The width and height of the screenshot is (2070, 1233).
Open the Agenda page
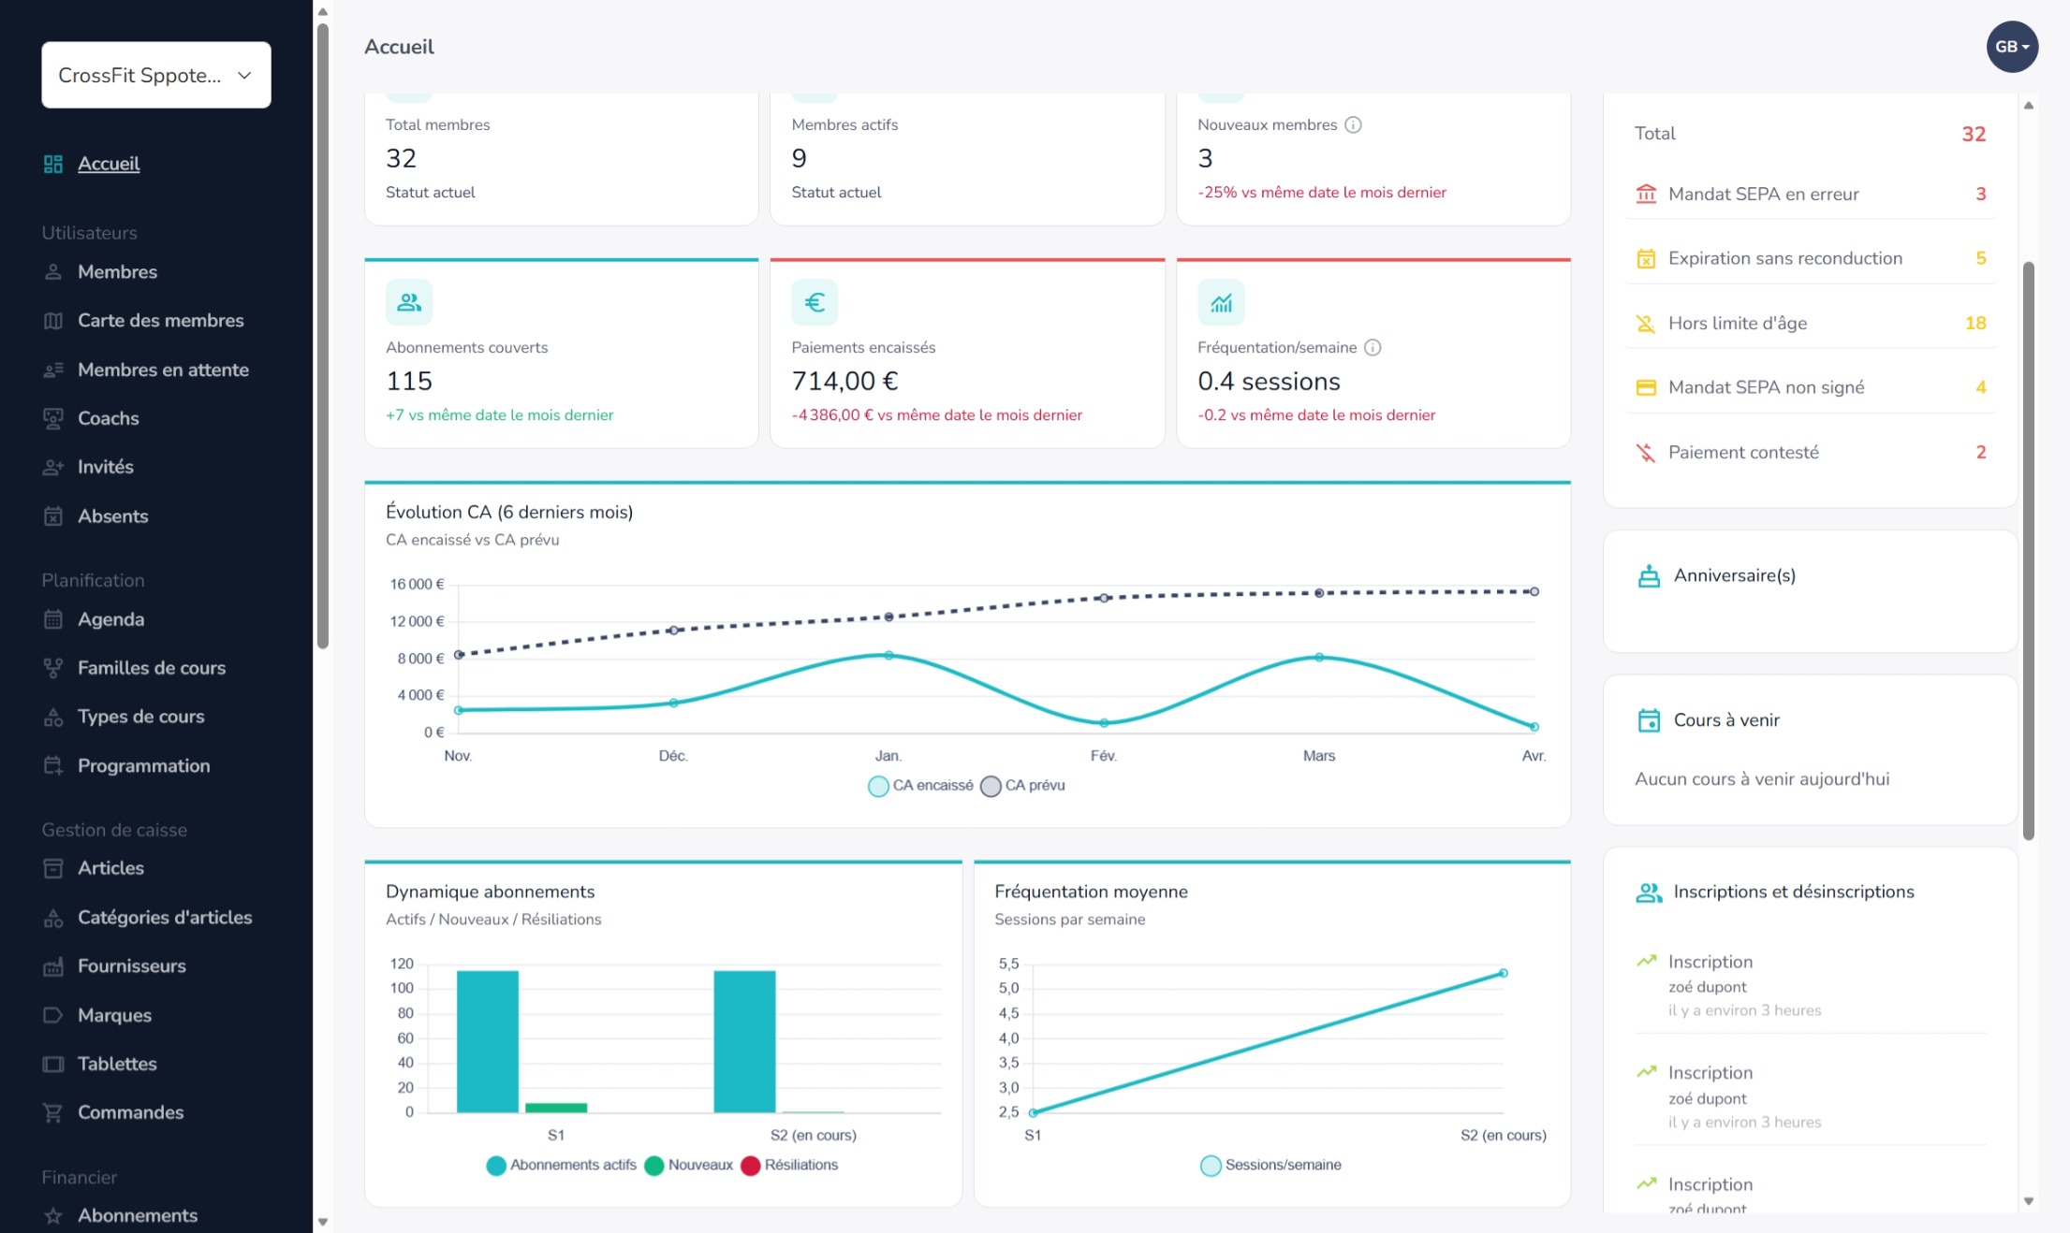coord(110,619)
